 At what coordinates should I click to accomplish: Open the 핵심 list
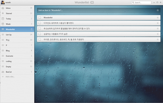(x=17, y=40)
